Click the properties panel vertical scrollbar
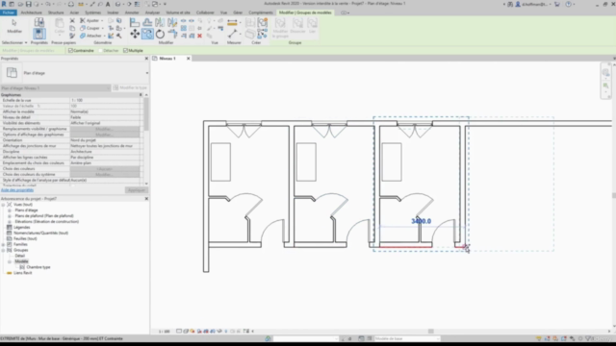Screen dimensions: 616x346 tap(146, 113)
